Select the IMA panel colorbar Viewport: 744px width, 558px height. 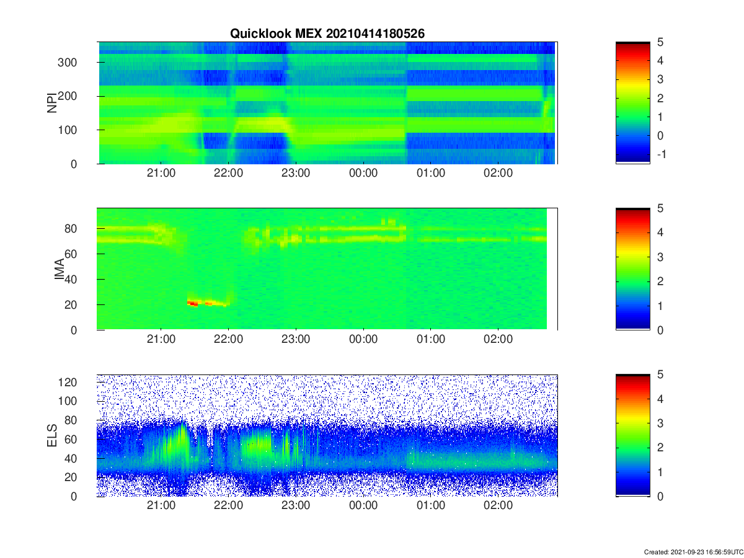pyautogui.click(x=633, y=269)
